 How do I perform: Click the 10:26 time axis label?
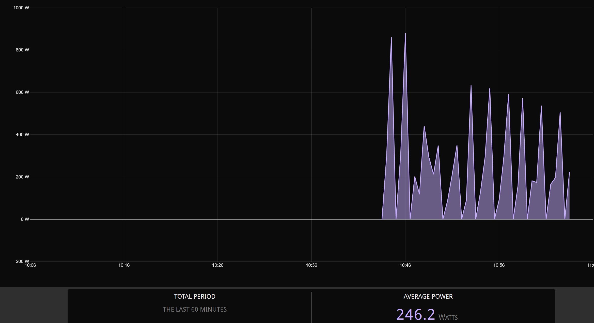click(x=217, y=265)
